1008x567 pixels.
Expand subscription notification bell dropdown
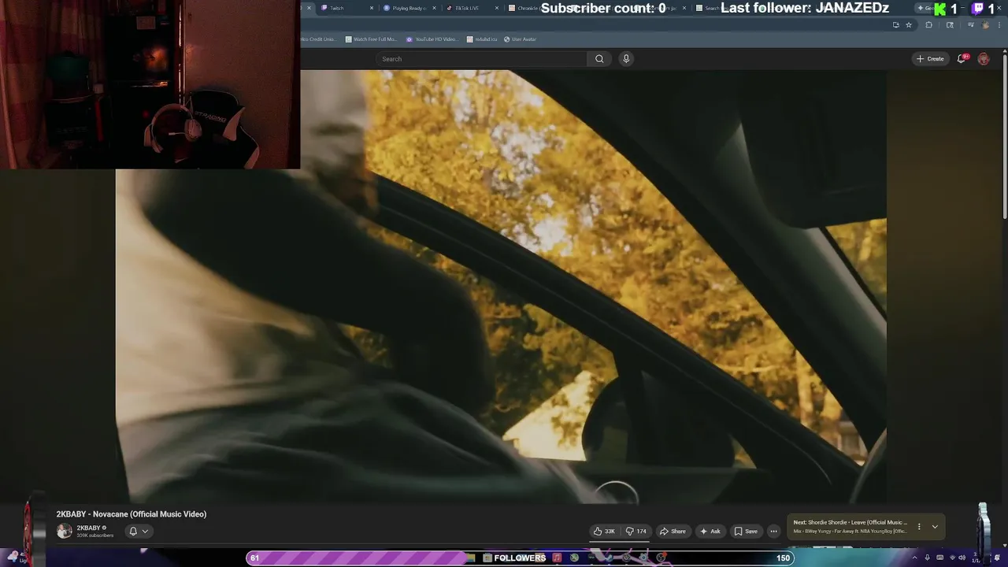click(139, 531)
